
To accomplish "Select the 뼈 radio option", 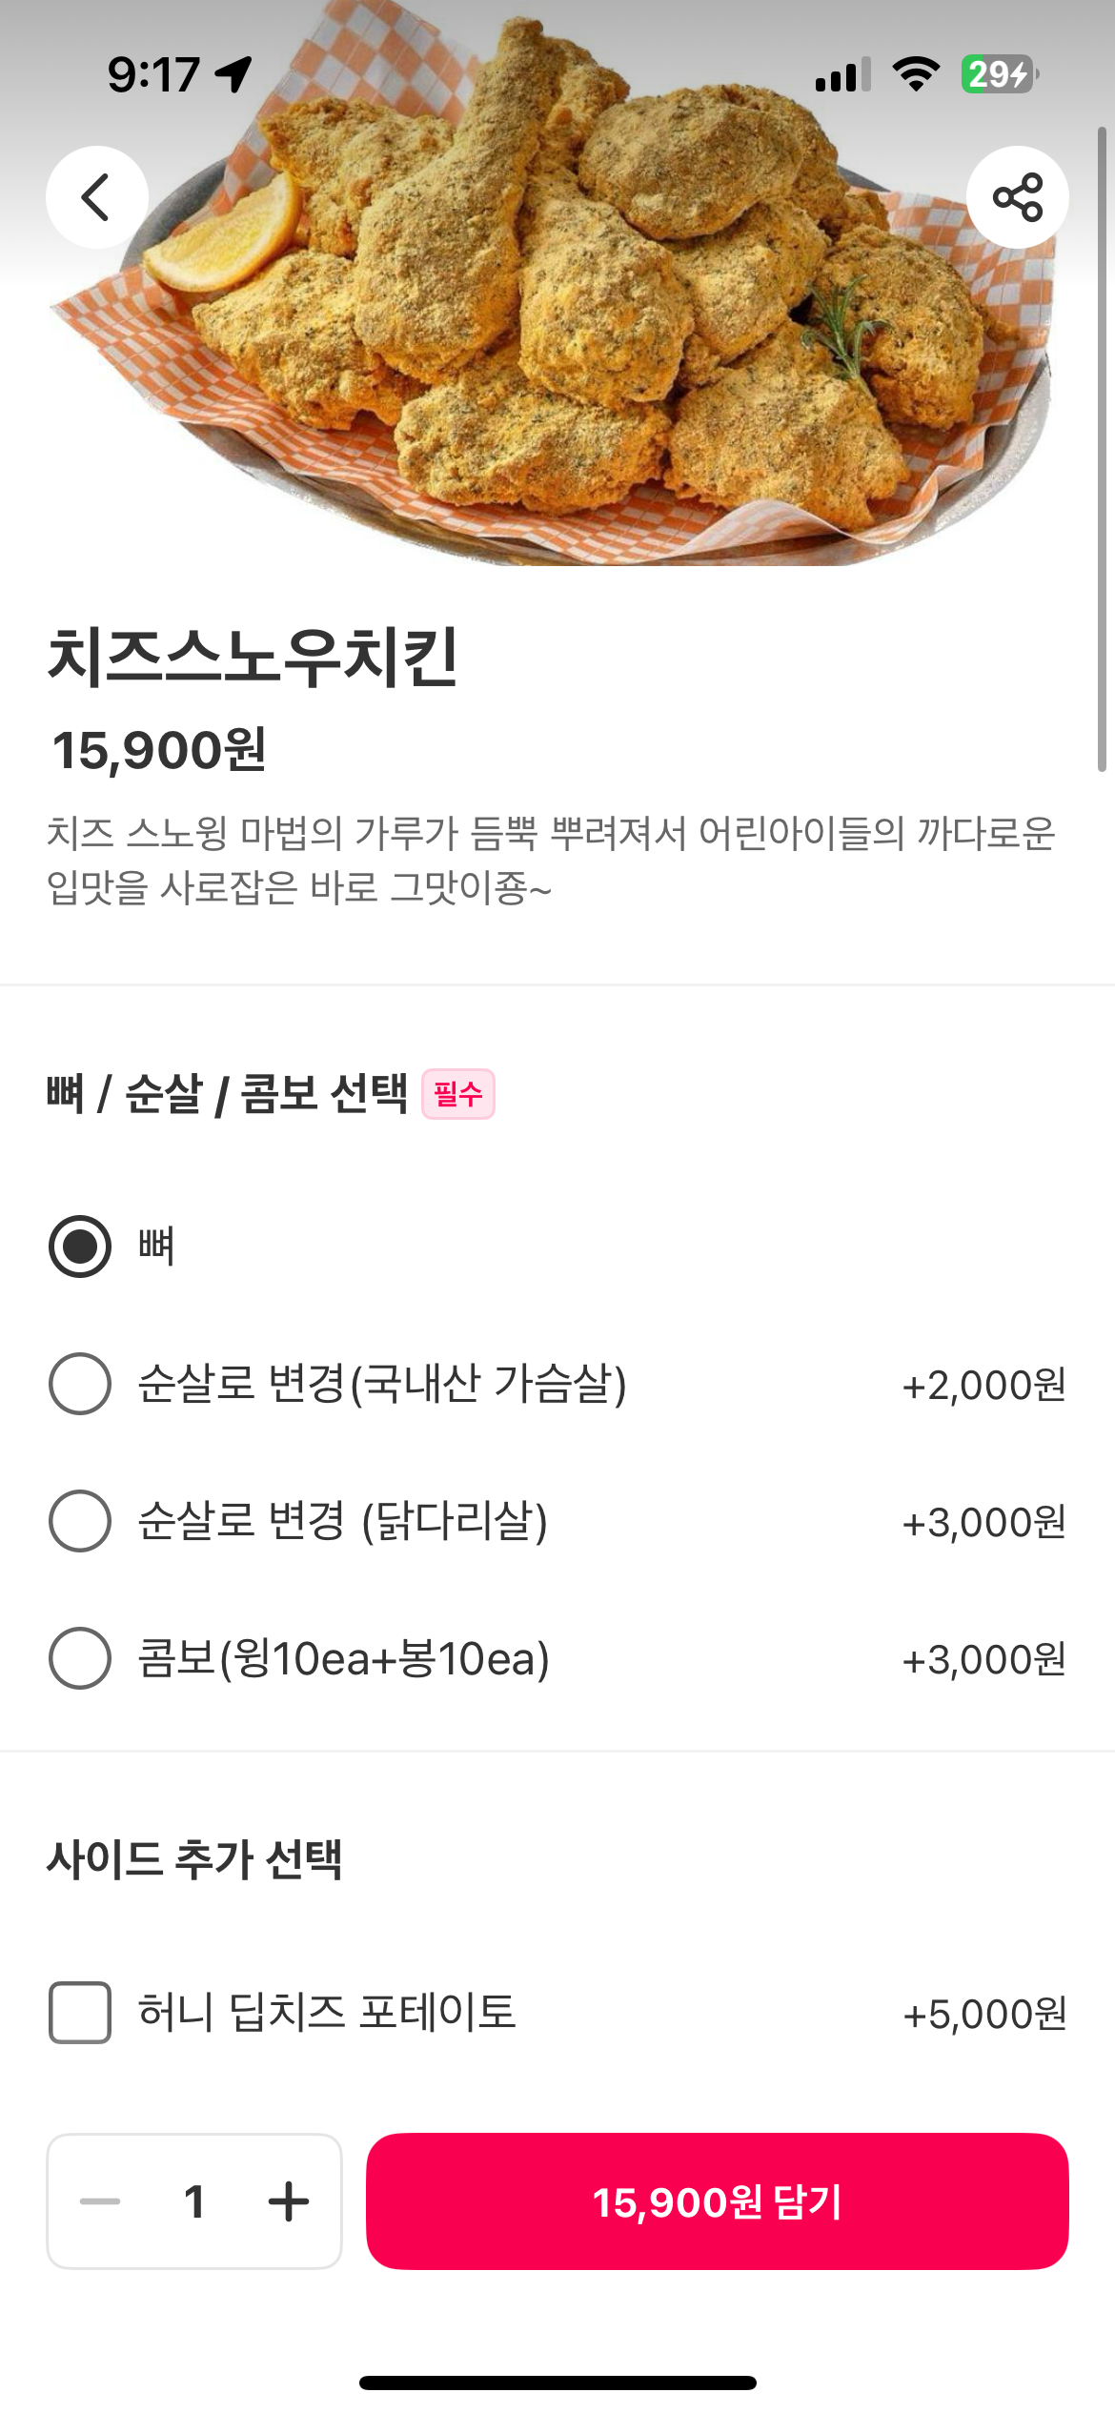I will [80, 1247].
